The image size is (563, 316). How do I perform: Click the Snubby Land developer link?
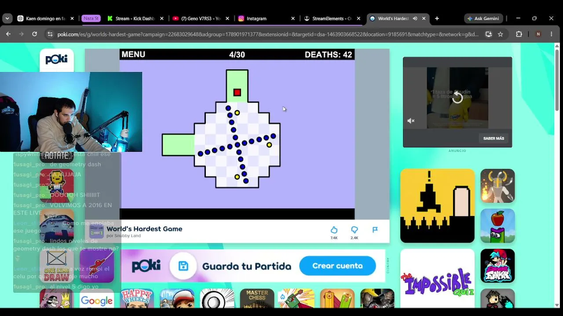click(x=128, y=236)
